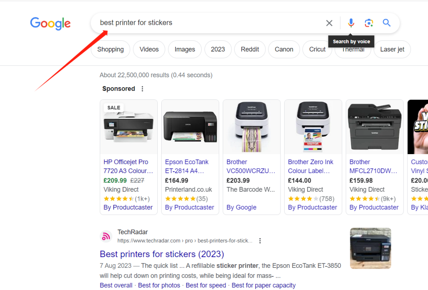Select the Cricut filter chip
The height and width of the screenshot is (290, 428).
coord(317,50)
